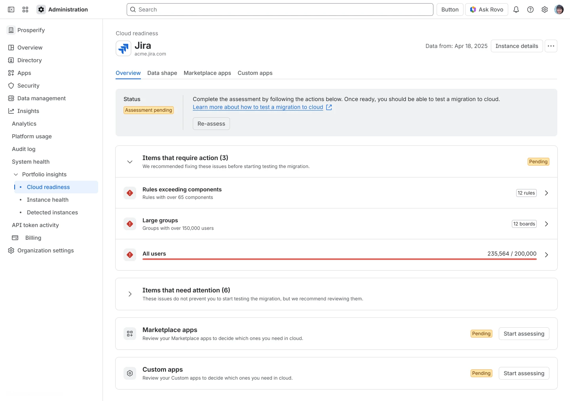Open the Rules exceeding components row chevron

(546, 193)
